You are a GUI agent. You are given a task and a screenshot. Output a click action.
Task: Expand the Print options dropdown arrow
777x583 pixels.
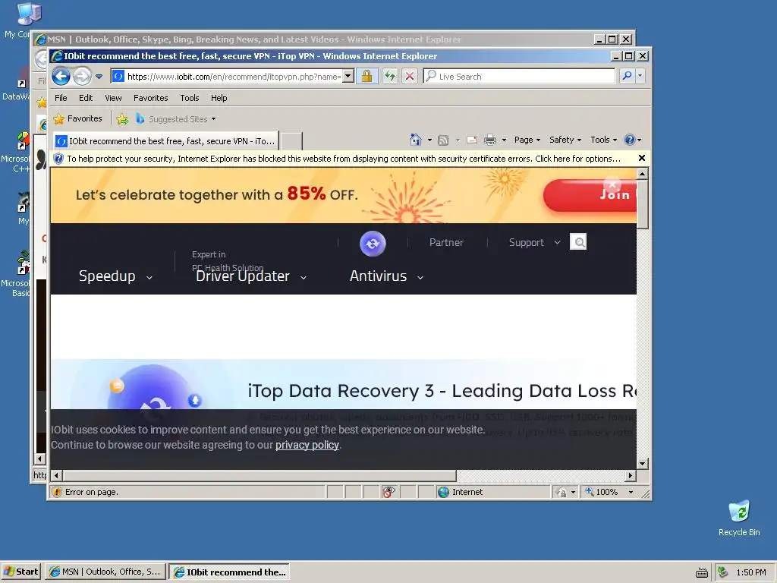[x=504, y=140]
